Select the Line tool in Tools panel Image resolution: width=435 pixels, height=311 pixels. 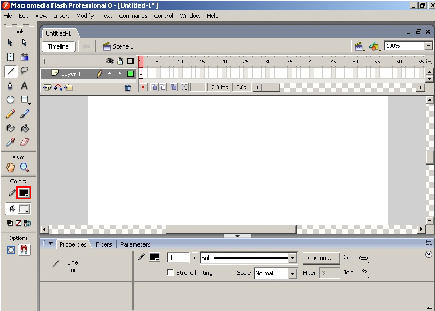11,71
